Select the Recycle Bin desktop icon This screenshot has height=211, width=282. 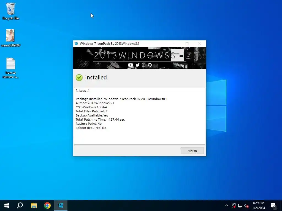click(11, 11)
